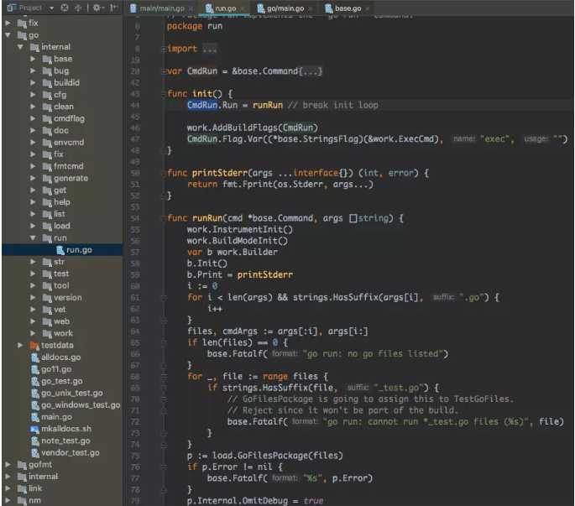Select the work folder icon
The width and height of the screenshot is (575, 506).
coord(47,334)
